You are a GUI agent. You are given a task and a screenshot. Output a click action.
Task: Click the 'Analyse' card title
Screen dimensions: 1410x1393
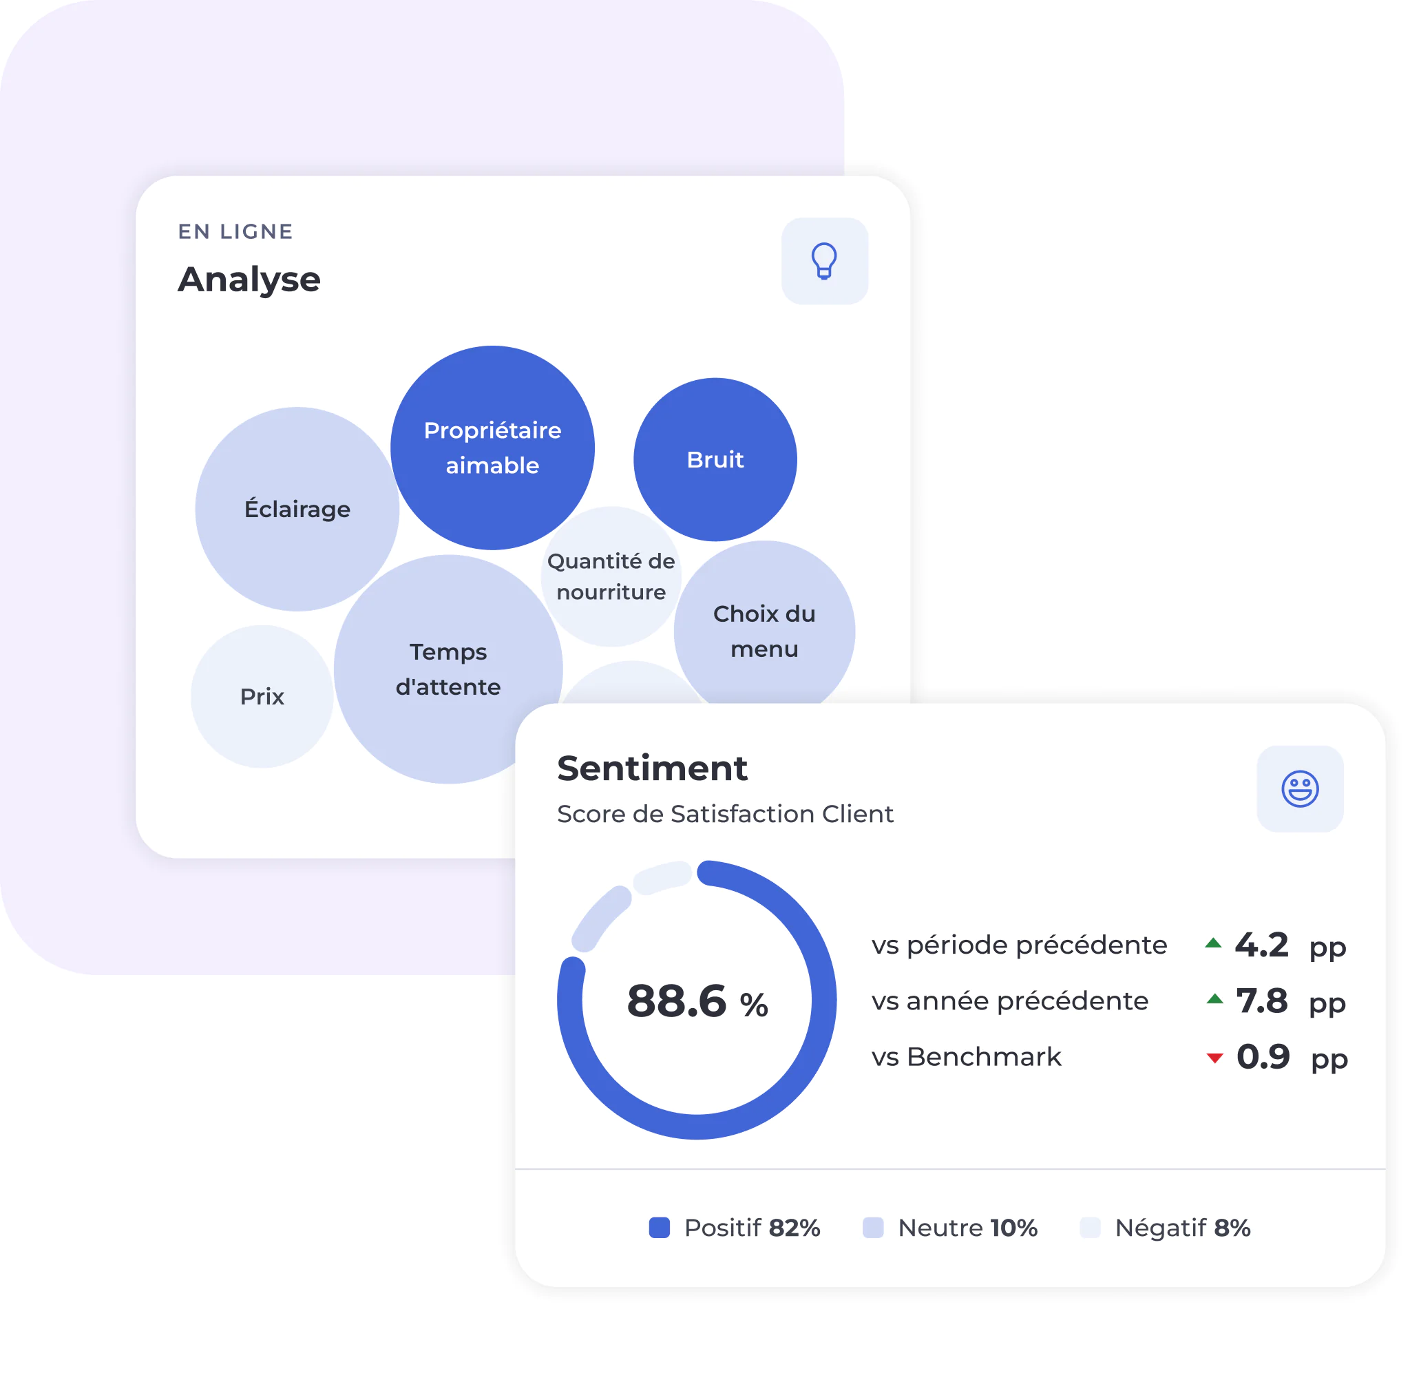coord(249,280)
